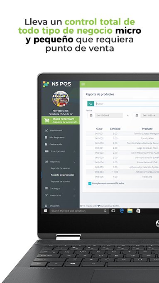The height and width of the screenshot is (283, 159).
Task: Click the green search magnifier button
Action: click(91, 103)
